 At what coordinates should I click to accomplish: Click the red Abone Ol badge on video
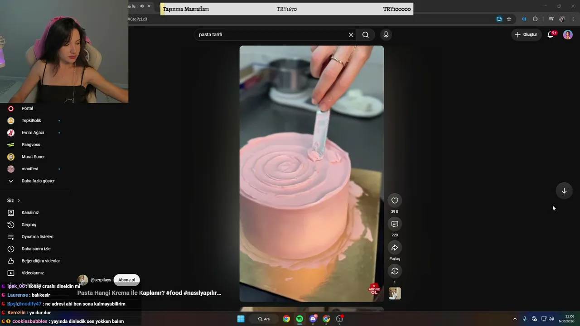pyautogui.click(x=374, y=289)
